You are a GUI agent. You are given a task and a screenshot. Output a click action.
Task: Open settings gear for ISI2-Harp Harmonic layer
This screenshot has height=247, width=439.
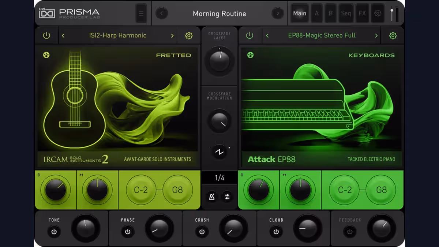pyautogui.click(x=189, y=35)
